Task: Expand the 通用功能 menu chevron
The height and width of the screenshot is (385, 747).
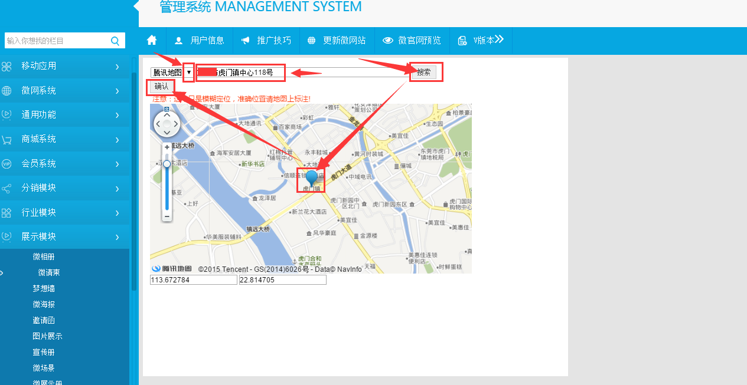Action: [117, 115]
